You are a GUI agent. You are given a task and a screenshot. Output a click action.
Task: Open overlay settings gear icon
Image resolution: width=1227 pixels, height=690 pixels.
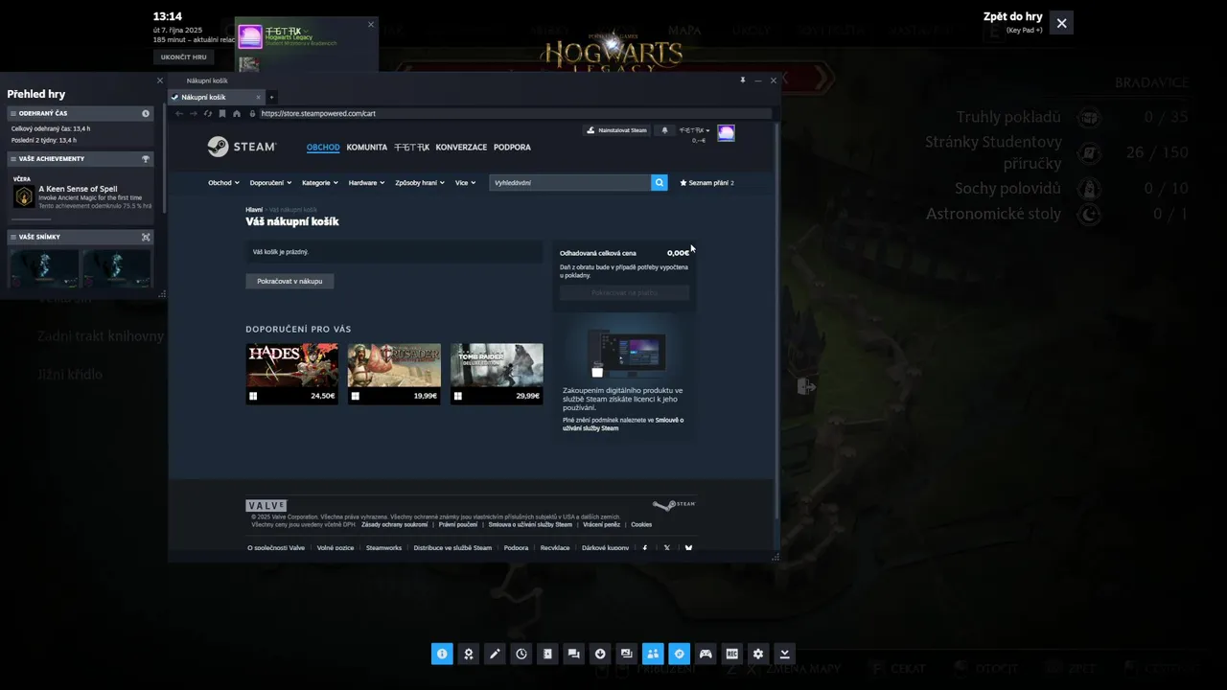[x=758, y=654]
